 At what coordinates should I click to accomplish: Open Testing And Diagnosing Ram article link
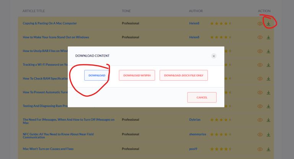tap(45, 106)
